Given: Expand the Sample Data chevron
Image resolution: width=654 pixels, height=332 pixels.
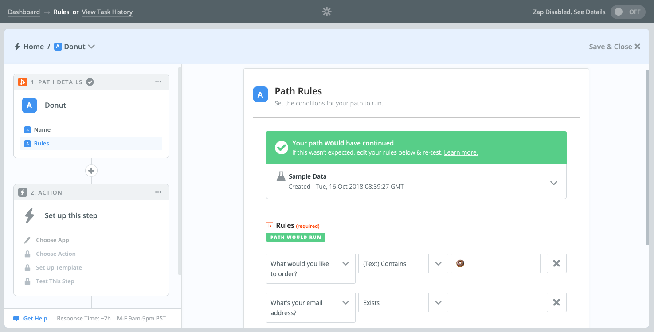Looking at the screenshot, I should pos(554,183).
